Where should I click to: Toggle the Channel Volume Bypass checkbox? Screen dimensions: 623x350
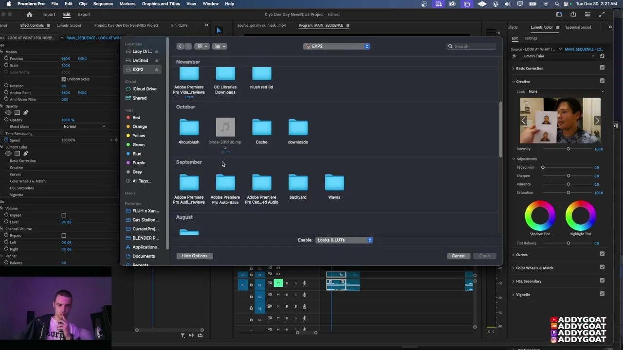pyautogui.click(x=64, y=236)
